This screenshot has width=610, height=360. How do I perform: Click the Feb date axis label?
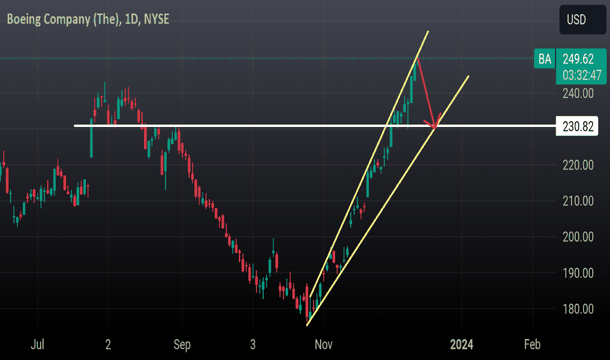[x=532, y=344]
